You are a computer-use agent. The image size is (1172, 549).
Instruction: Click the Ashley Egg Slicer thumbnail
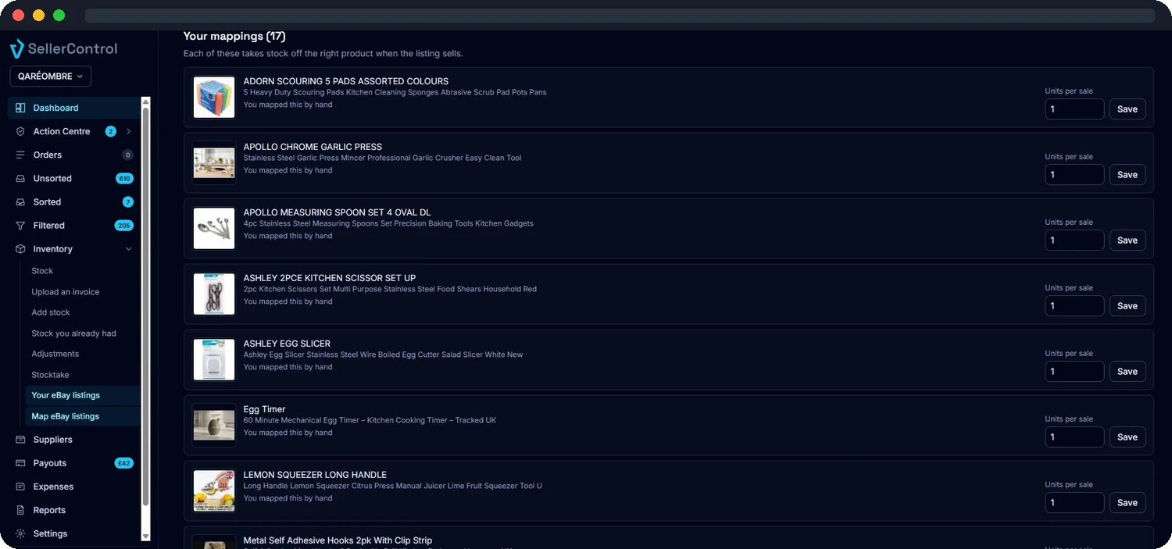214,360
